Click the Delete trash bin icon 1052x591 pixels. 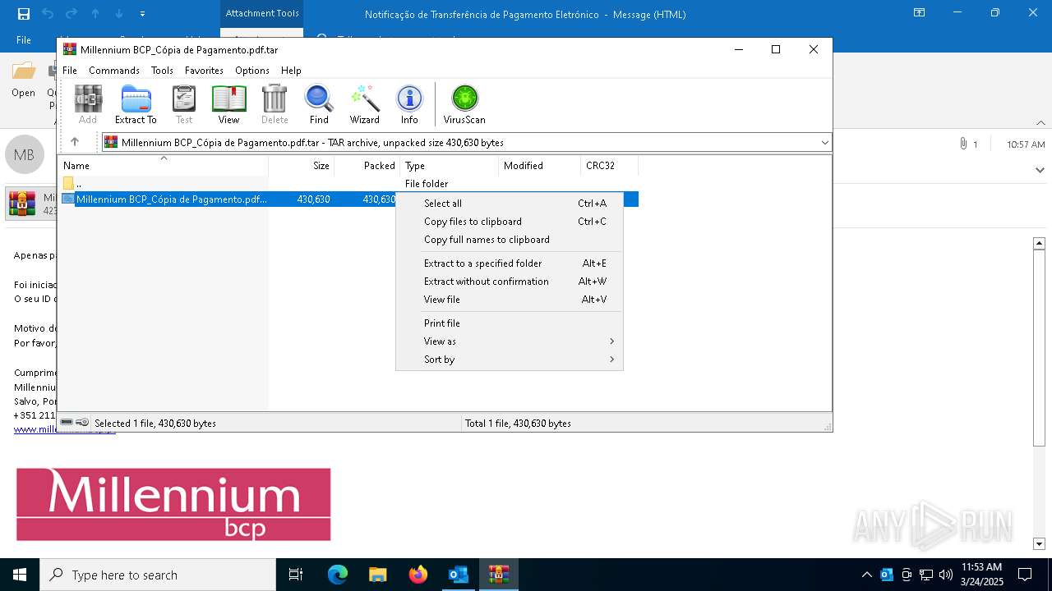click(x=275, y=104)
